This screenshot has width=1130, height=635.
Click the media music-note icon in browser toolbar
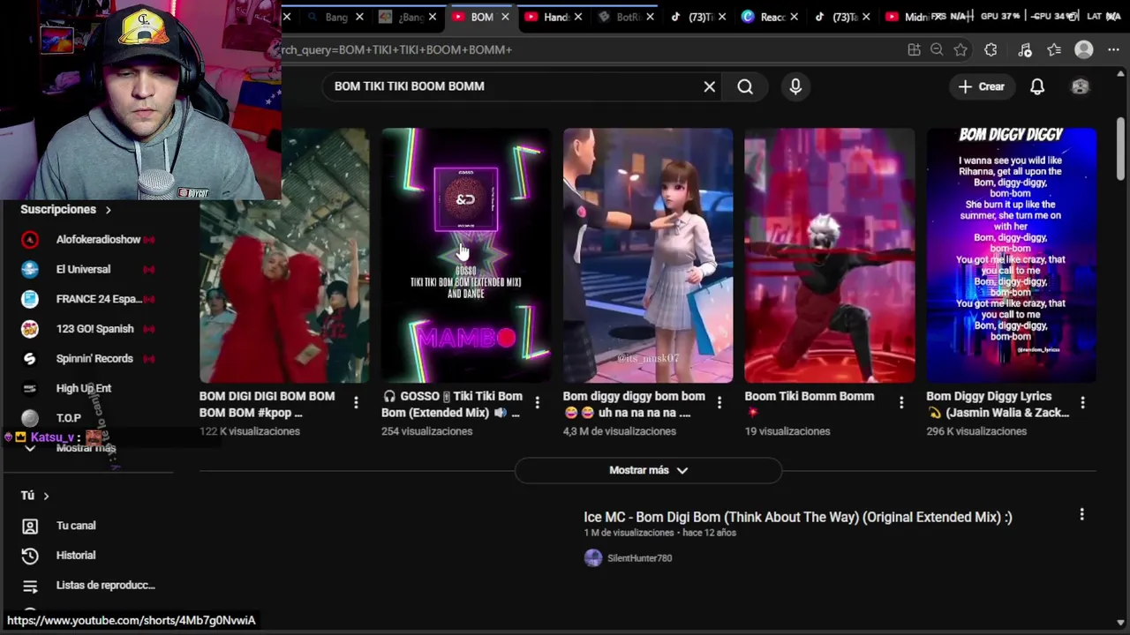1024,50
